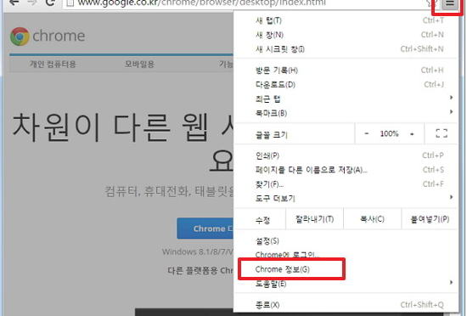
Task: Open 설정(S) settings
Action: (346, 240)
